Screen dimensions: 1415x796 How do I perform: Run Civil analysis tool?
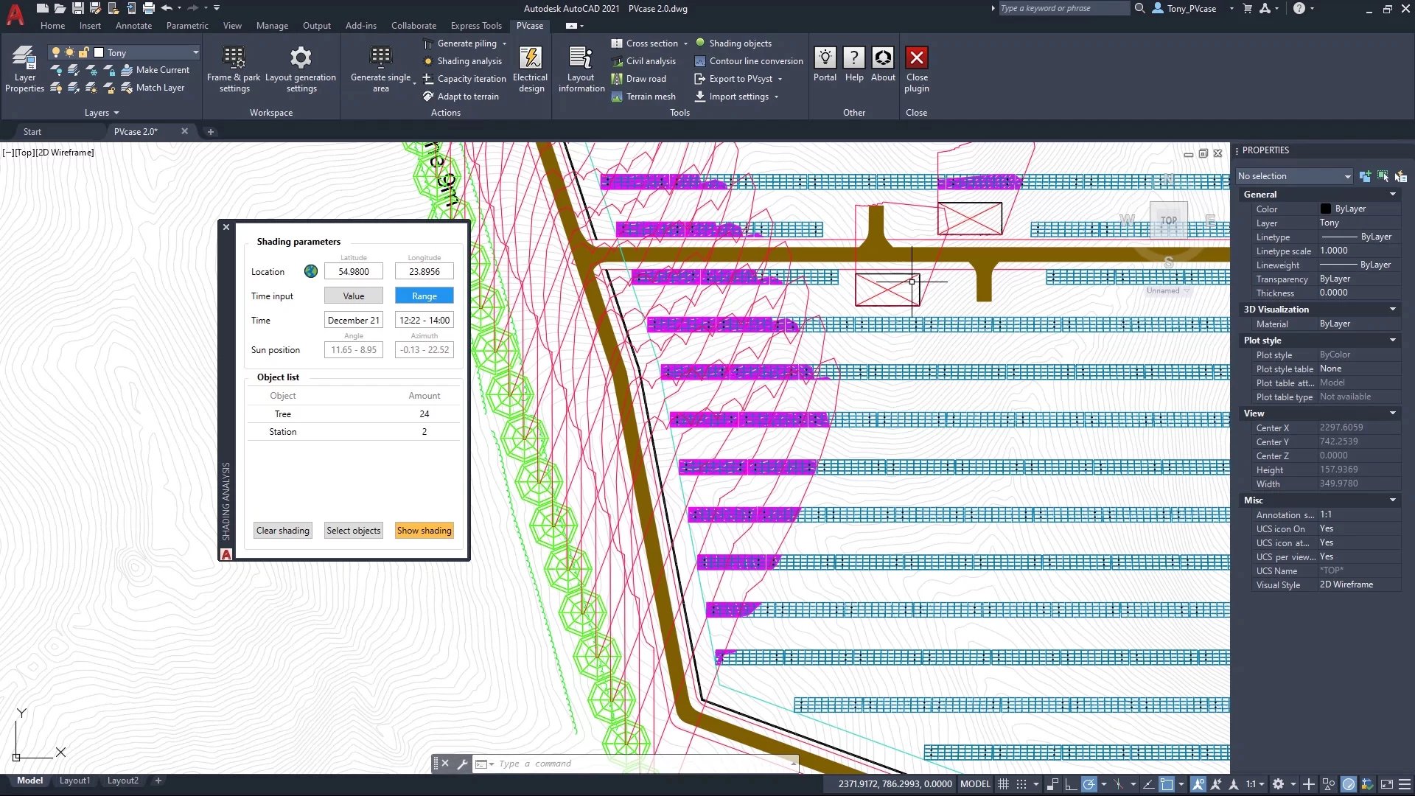[643, 61]
